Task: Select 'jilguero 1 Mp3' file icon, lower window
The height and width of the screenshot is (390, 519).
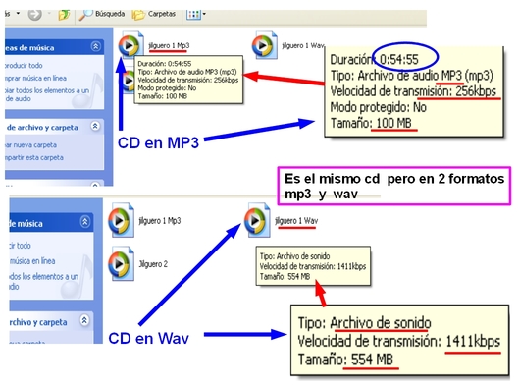Action: (121, 220)
